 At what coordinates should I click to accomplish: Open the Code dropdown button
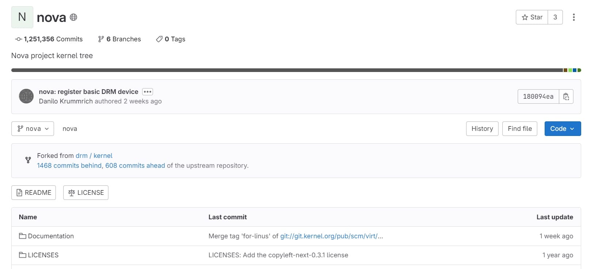click(x=562, y=129)
